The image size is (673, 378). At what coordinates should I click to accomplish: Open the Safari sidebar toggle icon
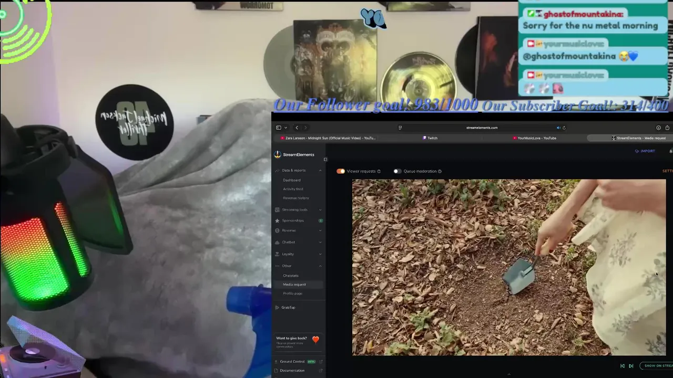[278, 128]
